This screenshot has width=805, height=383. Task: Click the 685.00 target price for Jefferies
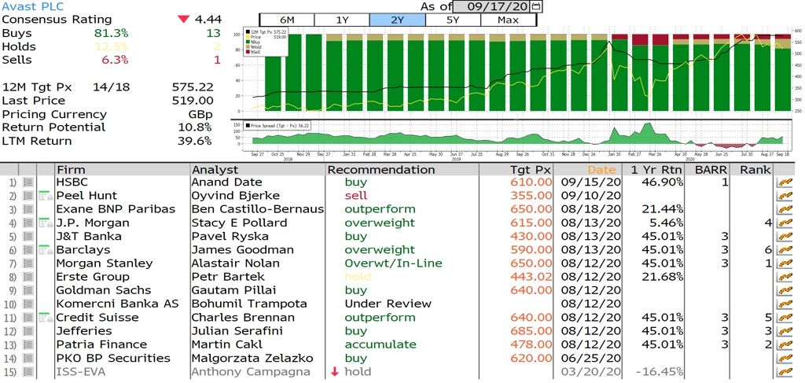click(531, 331)
